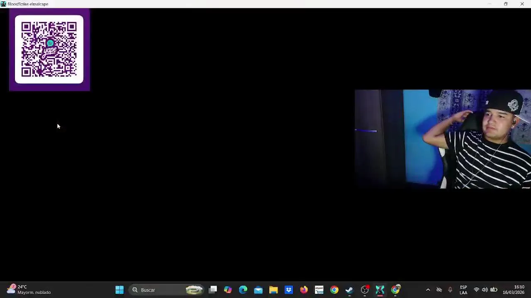Screen dimensions: 531x298
Task: Launch Copilot from the taskbar
Action: (x=228, y=290)
